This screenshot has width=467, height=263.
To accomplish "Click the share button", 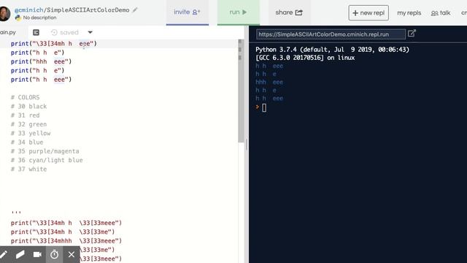I will 289,12.
